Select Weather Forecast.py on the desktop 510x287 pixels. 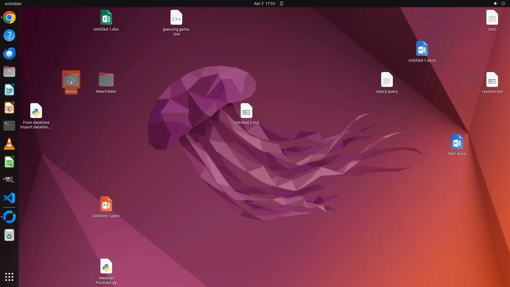[106, 266]
